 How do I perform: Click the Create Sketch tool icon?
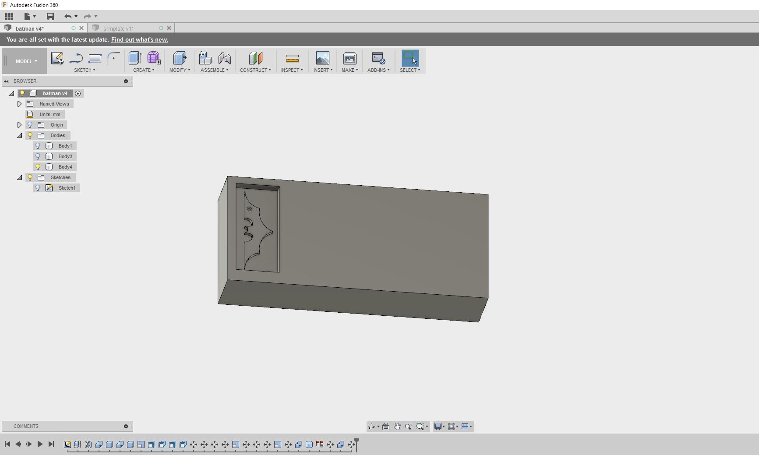(57, 58)
